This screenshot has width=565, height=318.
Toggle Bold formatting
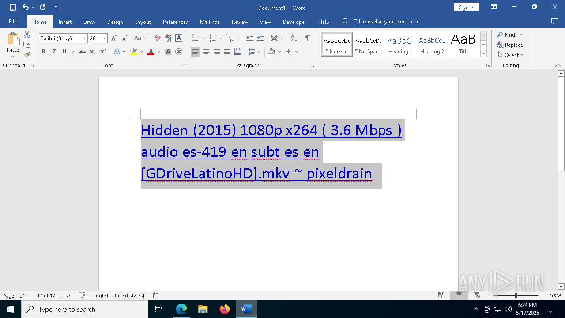pyautogui.click(x=43, y=52)
